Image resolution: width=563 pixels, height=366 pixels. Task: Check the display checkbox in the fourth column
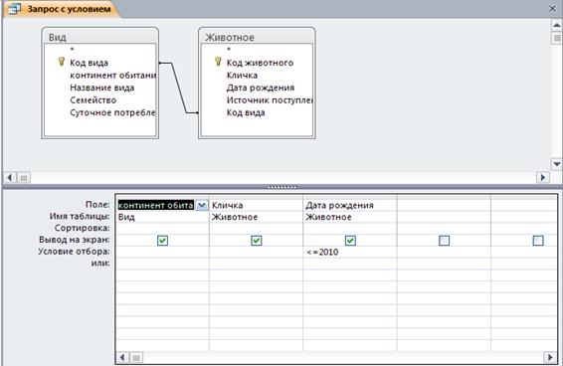(x=445, y=241)
